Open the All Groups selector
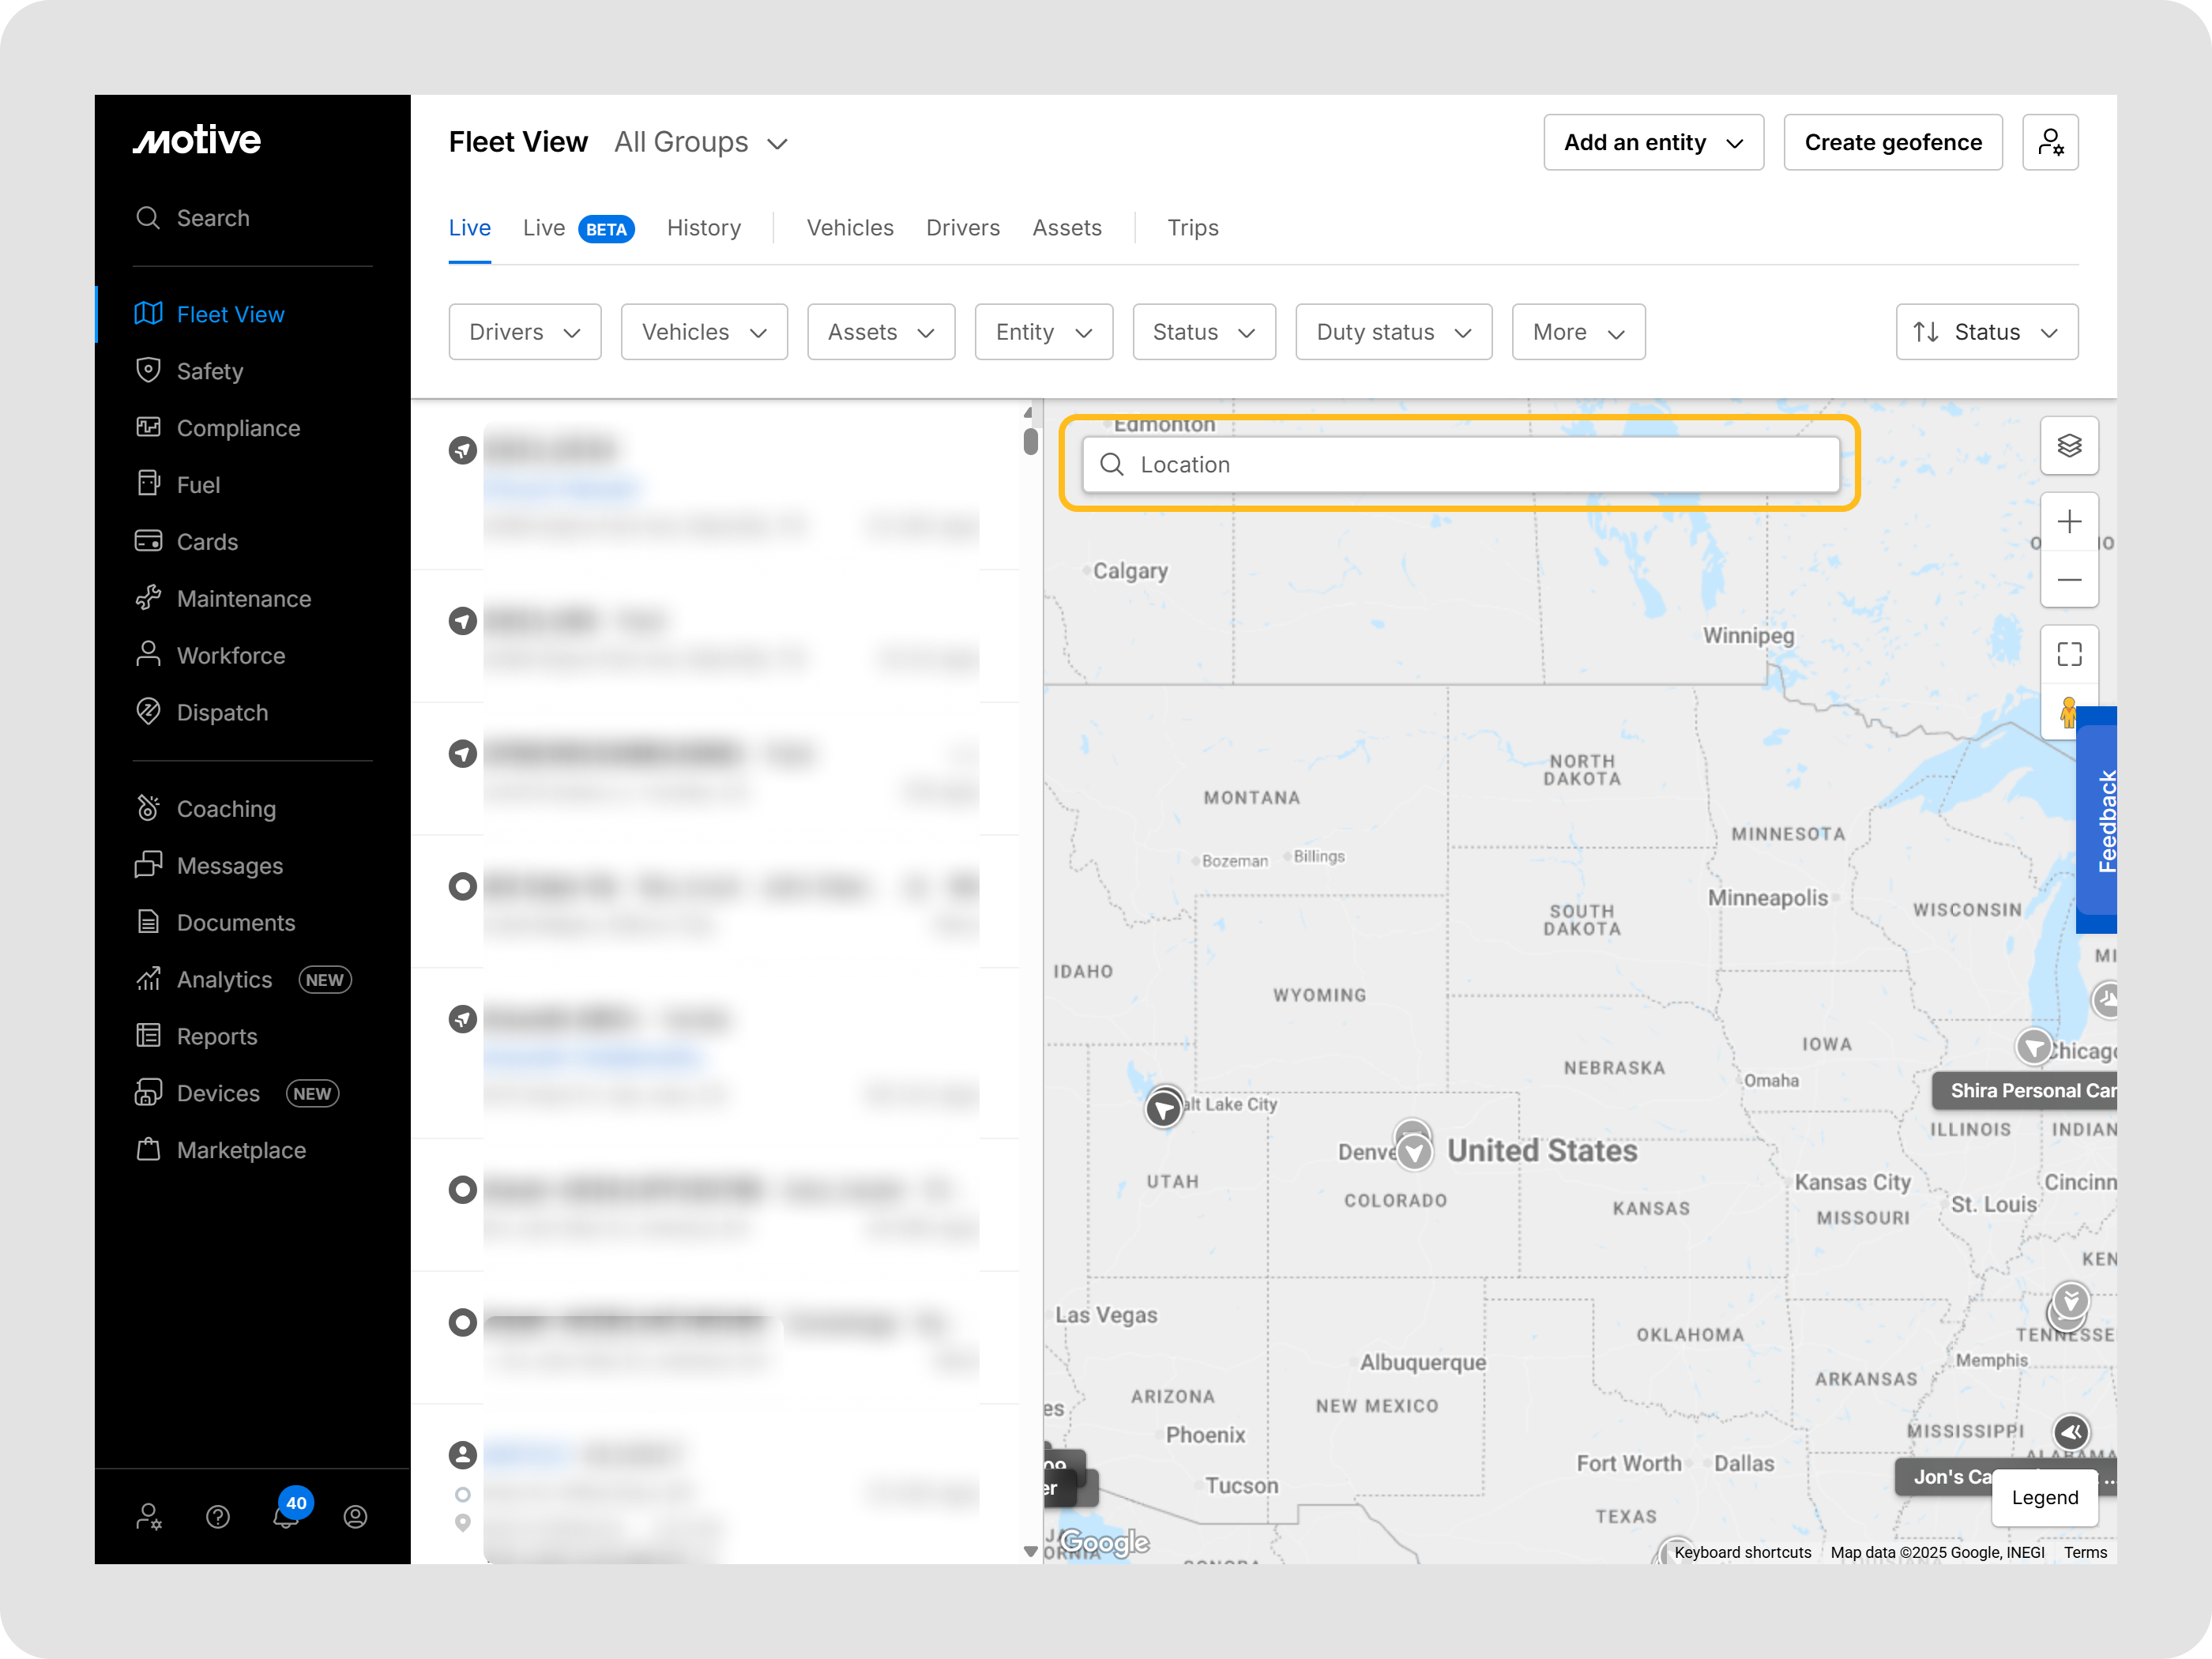The height and width of the screenshot is (1659, 2212). coord(700,142)
